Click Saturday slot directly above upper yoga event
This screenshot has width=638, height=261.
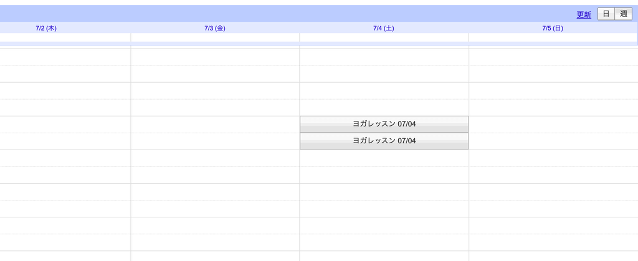(x=384, y=107)
